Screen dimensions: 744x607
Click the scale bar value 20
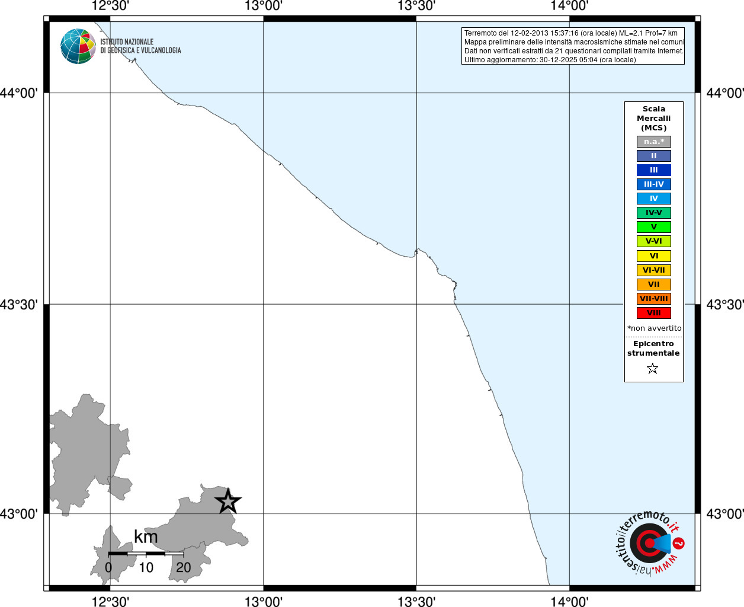pos(184,567)
